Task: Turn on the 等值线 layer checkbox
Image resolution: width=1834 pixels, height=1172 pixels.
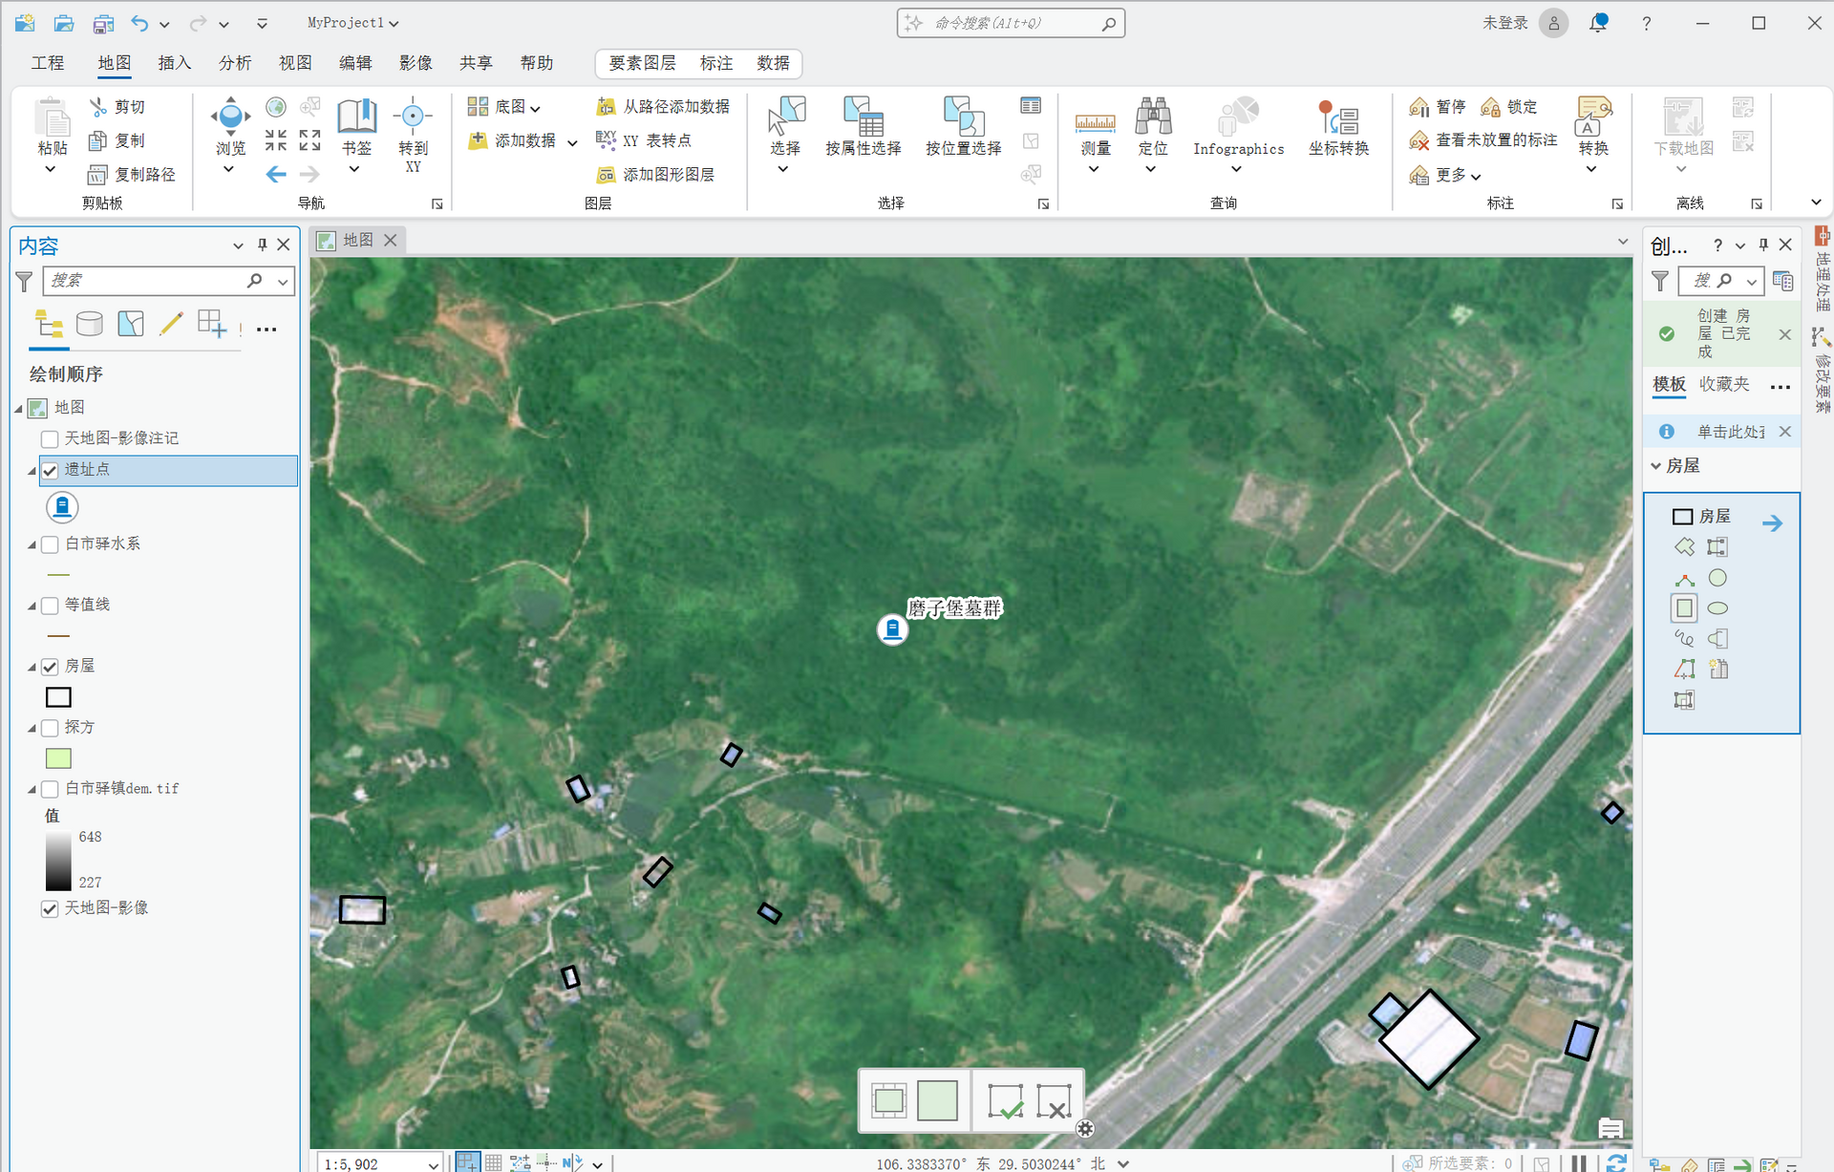Action: [50, 606]
